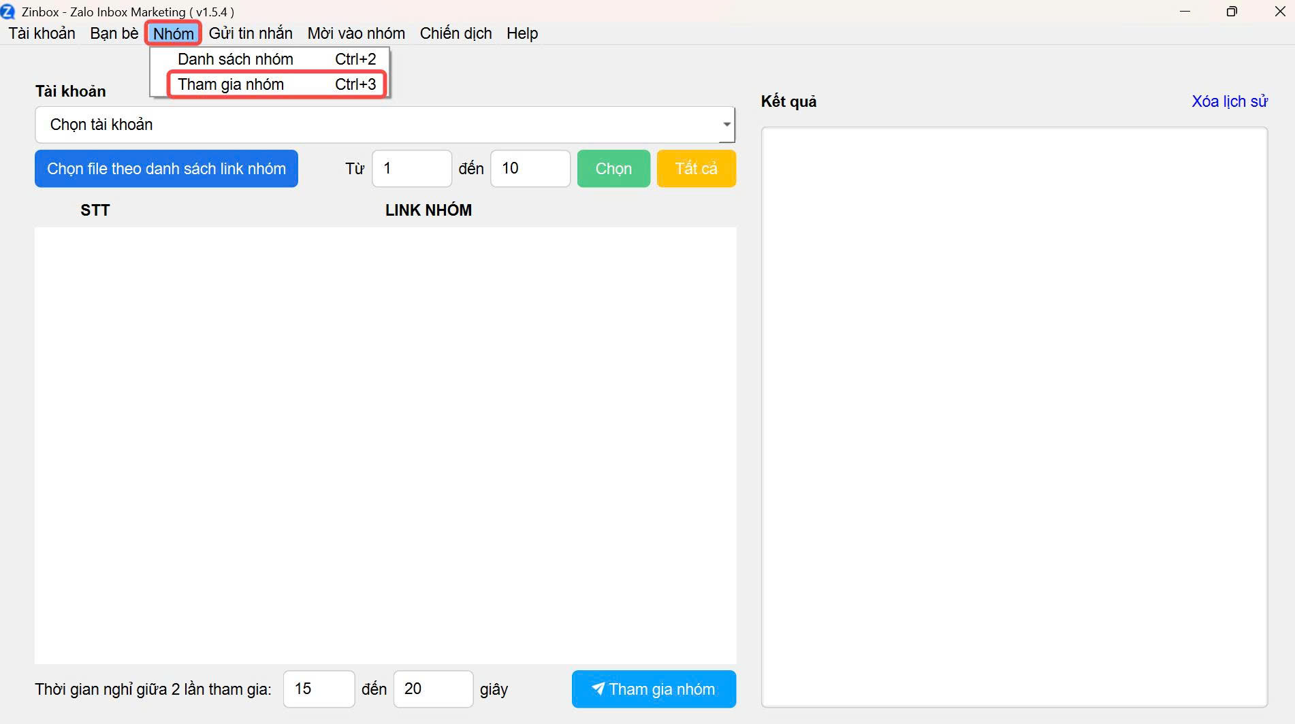Open the Gửi tin nhắn menu
Image resolution: width=1295 pixels, height=724 pixels.
[x=251, y=33]
